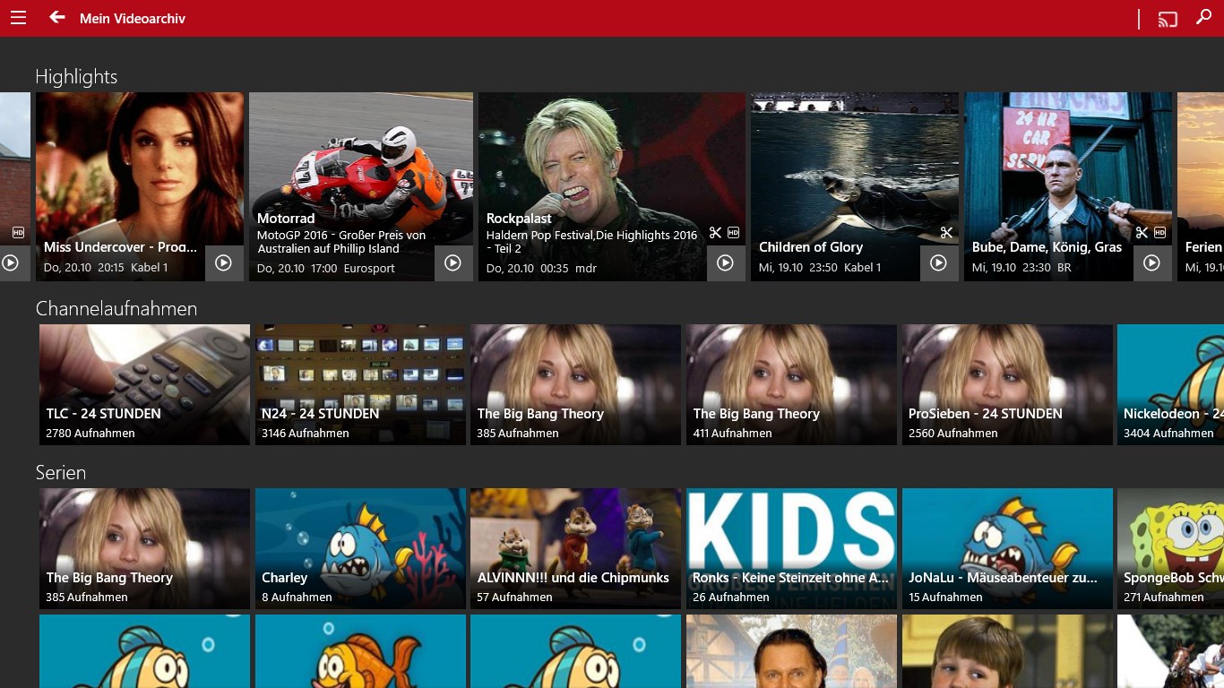This screenshot has height=688, width=1224.
Task: Click the scissors icon on Children of Glory
Action: (x=946, y=232)
